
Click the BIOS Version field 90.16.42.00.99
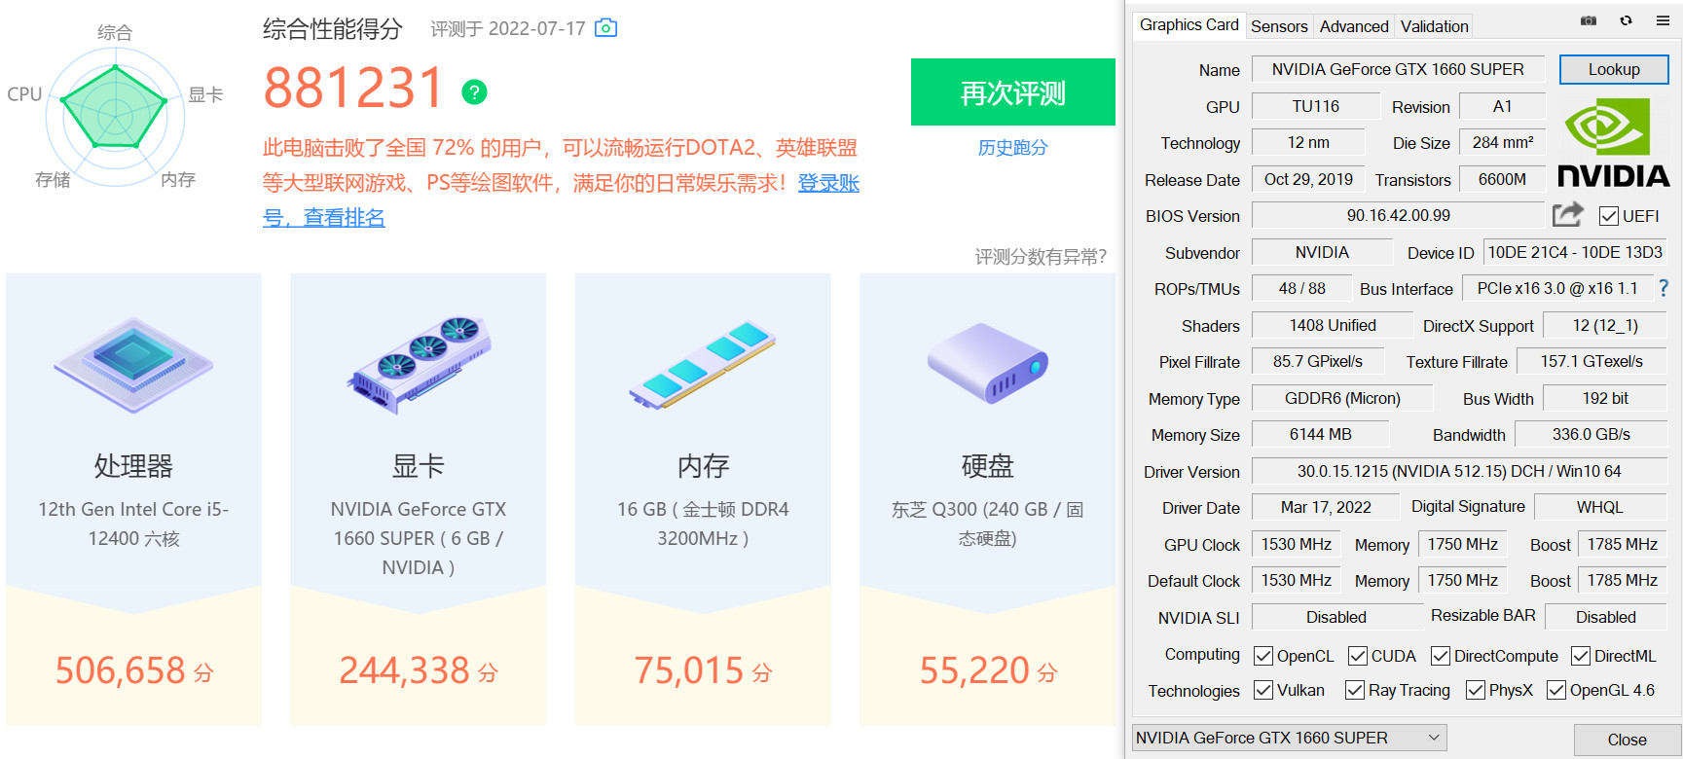pos(1398,215)
